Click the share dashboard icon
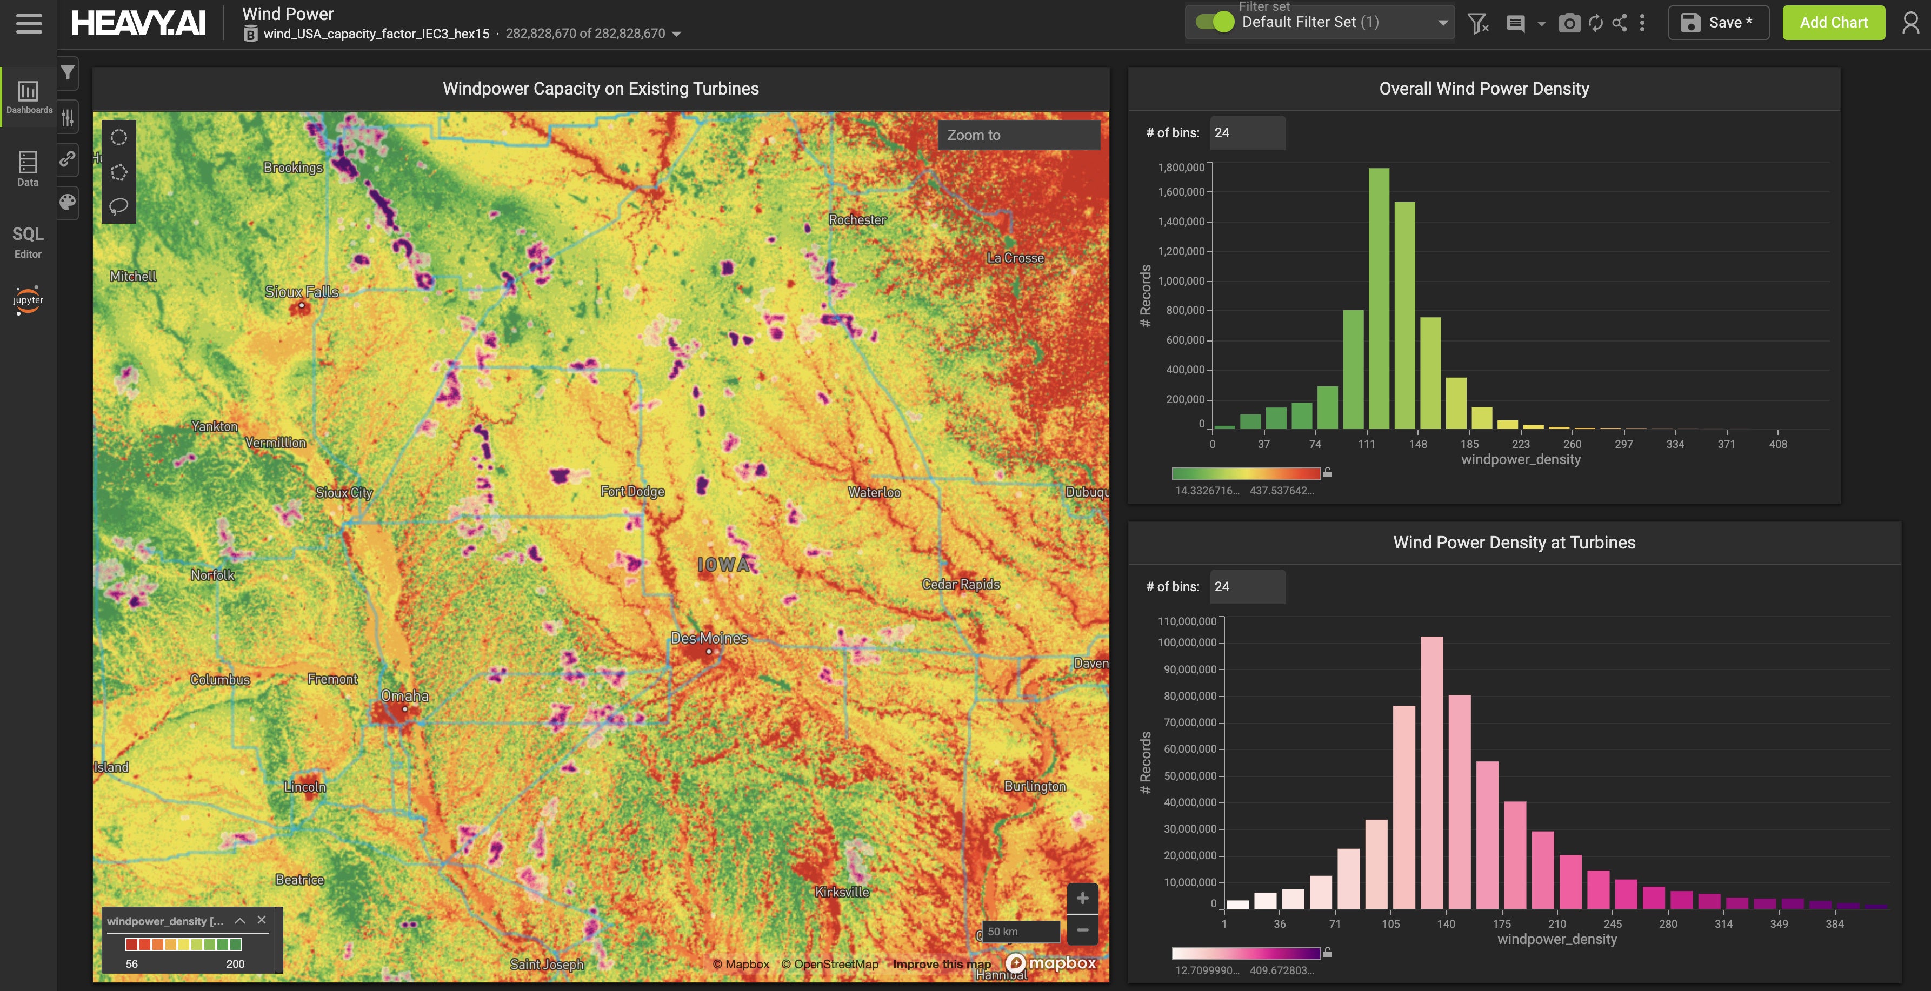 (1619, 23)
